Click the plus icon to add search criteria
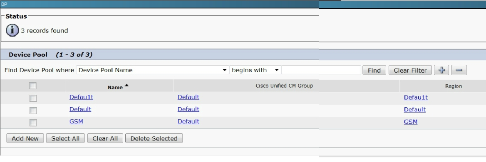The width and height of the screenshot is (486, 162). 441,70
